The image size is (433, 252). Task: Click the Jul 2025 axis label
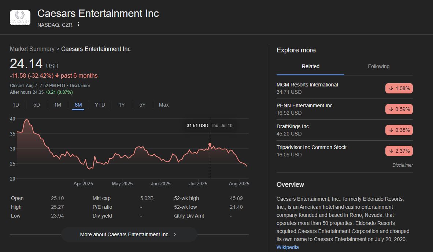tap(198, 184)
